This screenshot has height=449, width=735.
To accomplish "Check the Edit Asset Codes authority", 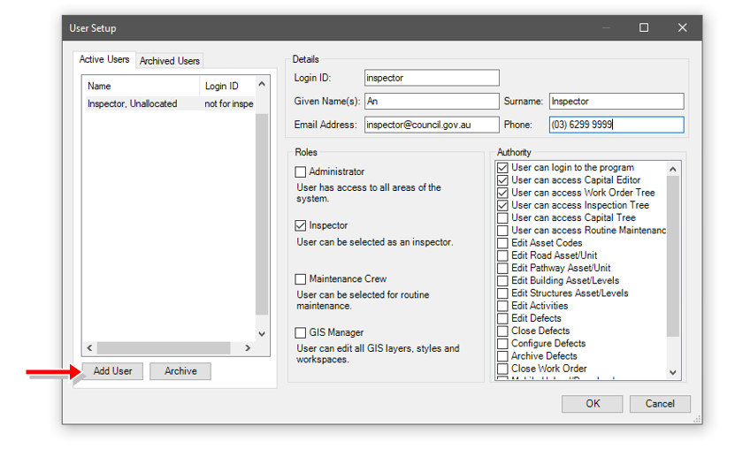I will point(502,243).
